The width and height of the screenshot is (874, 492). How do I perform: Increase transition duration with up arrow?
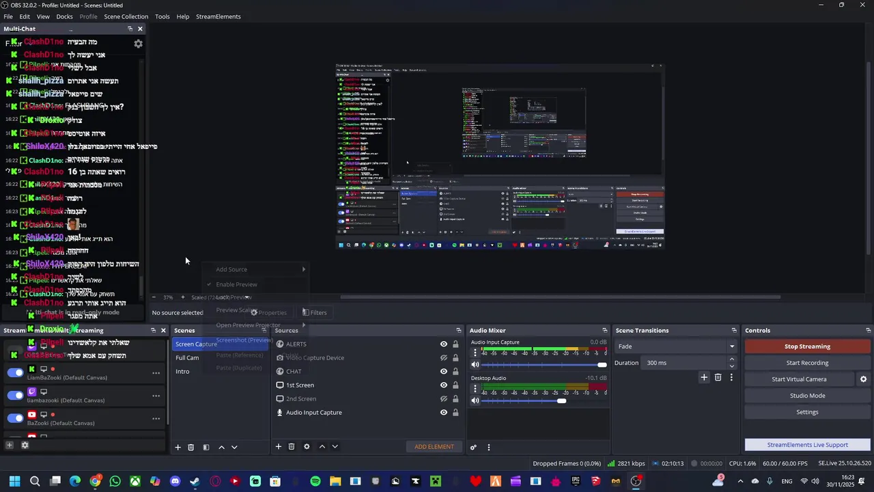coord(732,359)
